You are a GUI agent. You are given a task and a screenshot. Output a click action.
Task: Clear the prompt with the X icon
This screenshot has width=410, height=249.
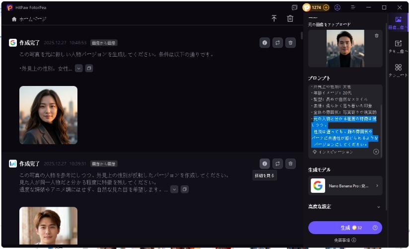[x=376, y=152]
